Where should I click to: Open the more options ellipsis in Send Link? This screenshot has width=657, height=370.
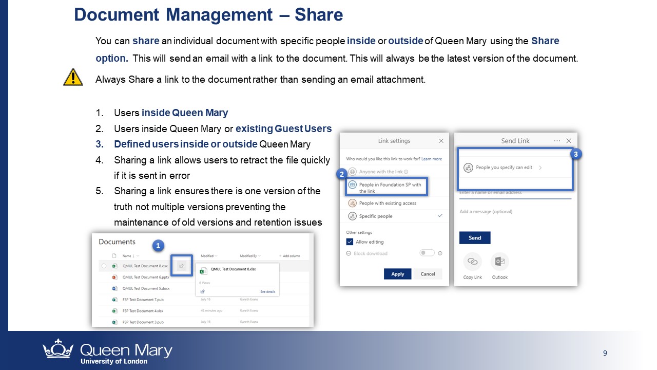557,141
